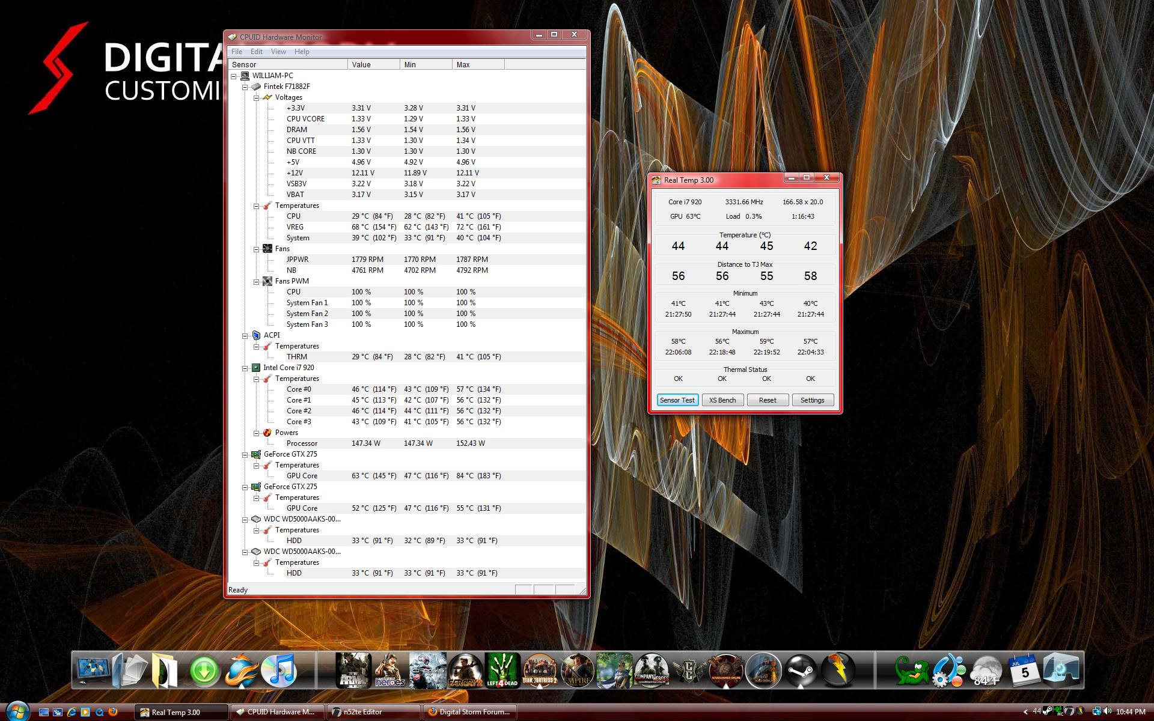Collapse the first GeForce GTX 275 node
The image size is (1154, 721).
pyautogui.click(x=245, y=454)
